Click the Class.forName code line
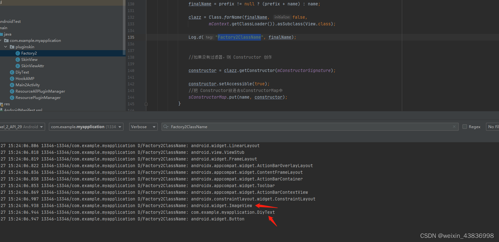499x242 pixels. pyautogui.click(x=248, y=17)
